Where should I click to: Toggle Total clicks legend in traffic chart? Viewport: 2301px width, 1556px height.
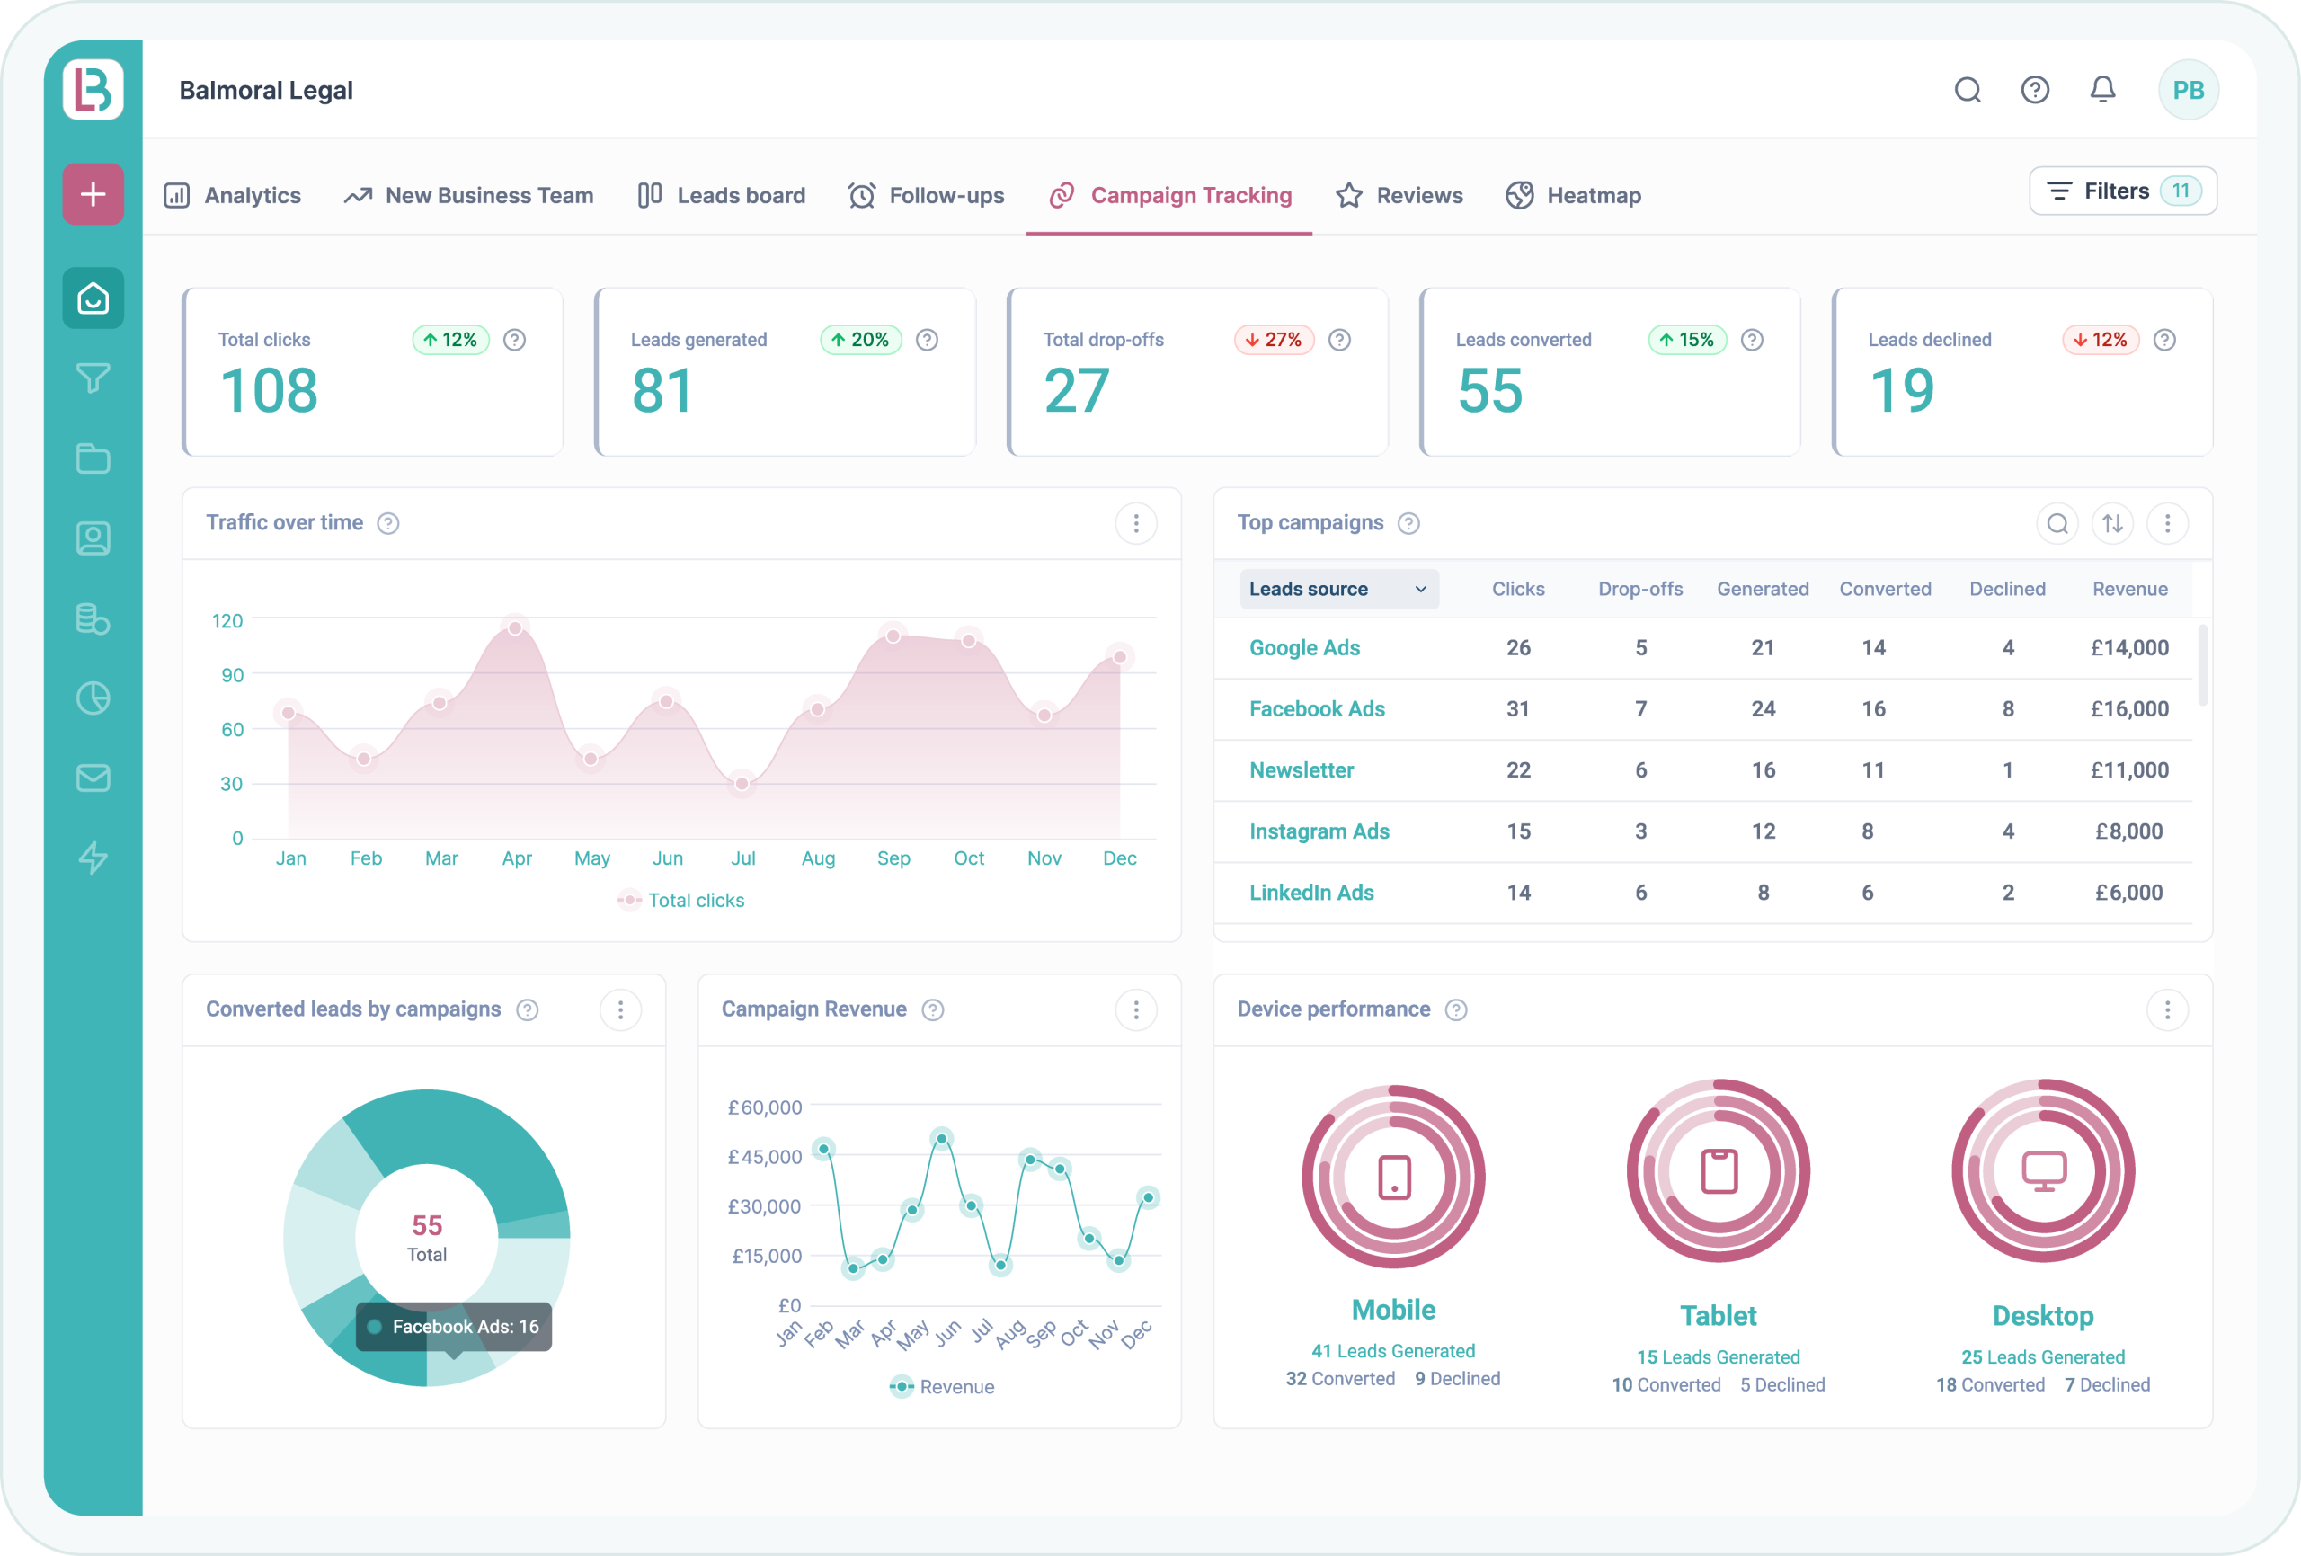coord(681,901)
